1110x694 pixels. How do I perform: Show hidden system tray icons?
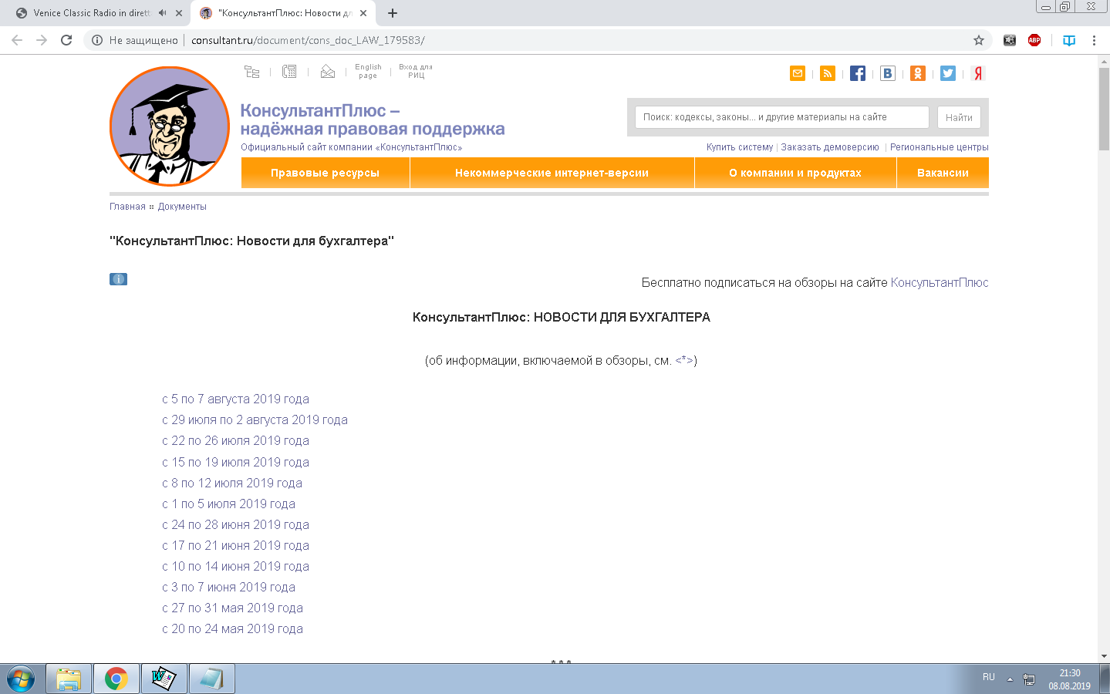(1010, 679)
